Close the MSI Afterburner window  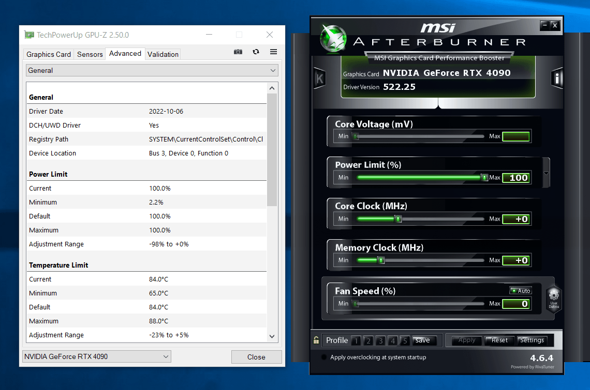555,25
